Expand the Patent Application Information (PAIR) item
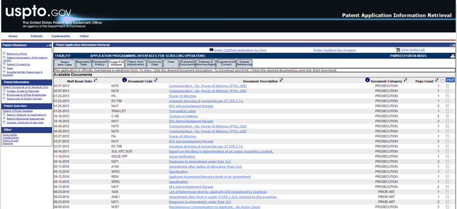Viewport: 457px width, 209px height. 4,57
